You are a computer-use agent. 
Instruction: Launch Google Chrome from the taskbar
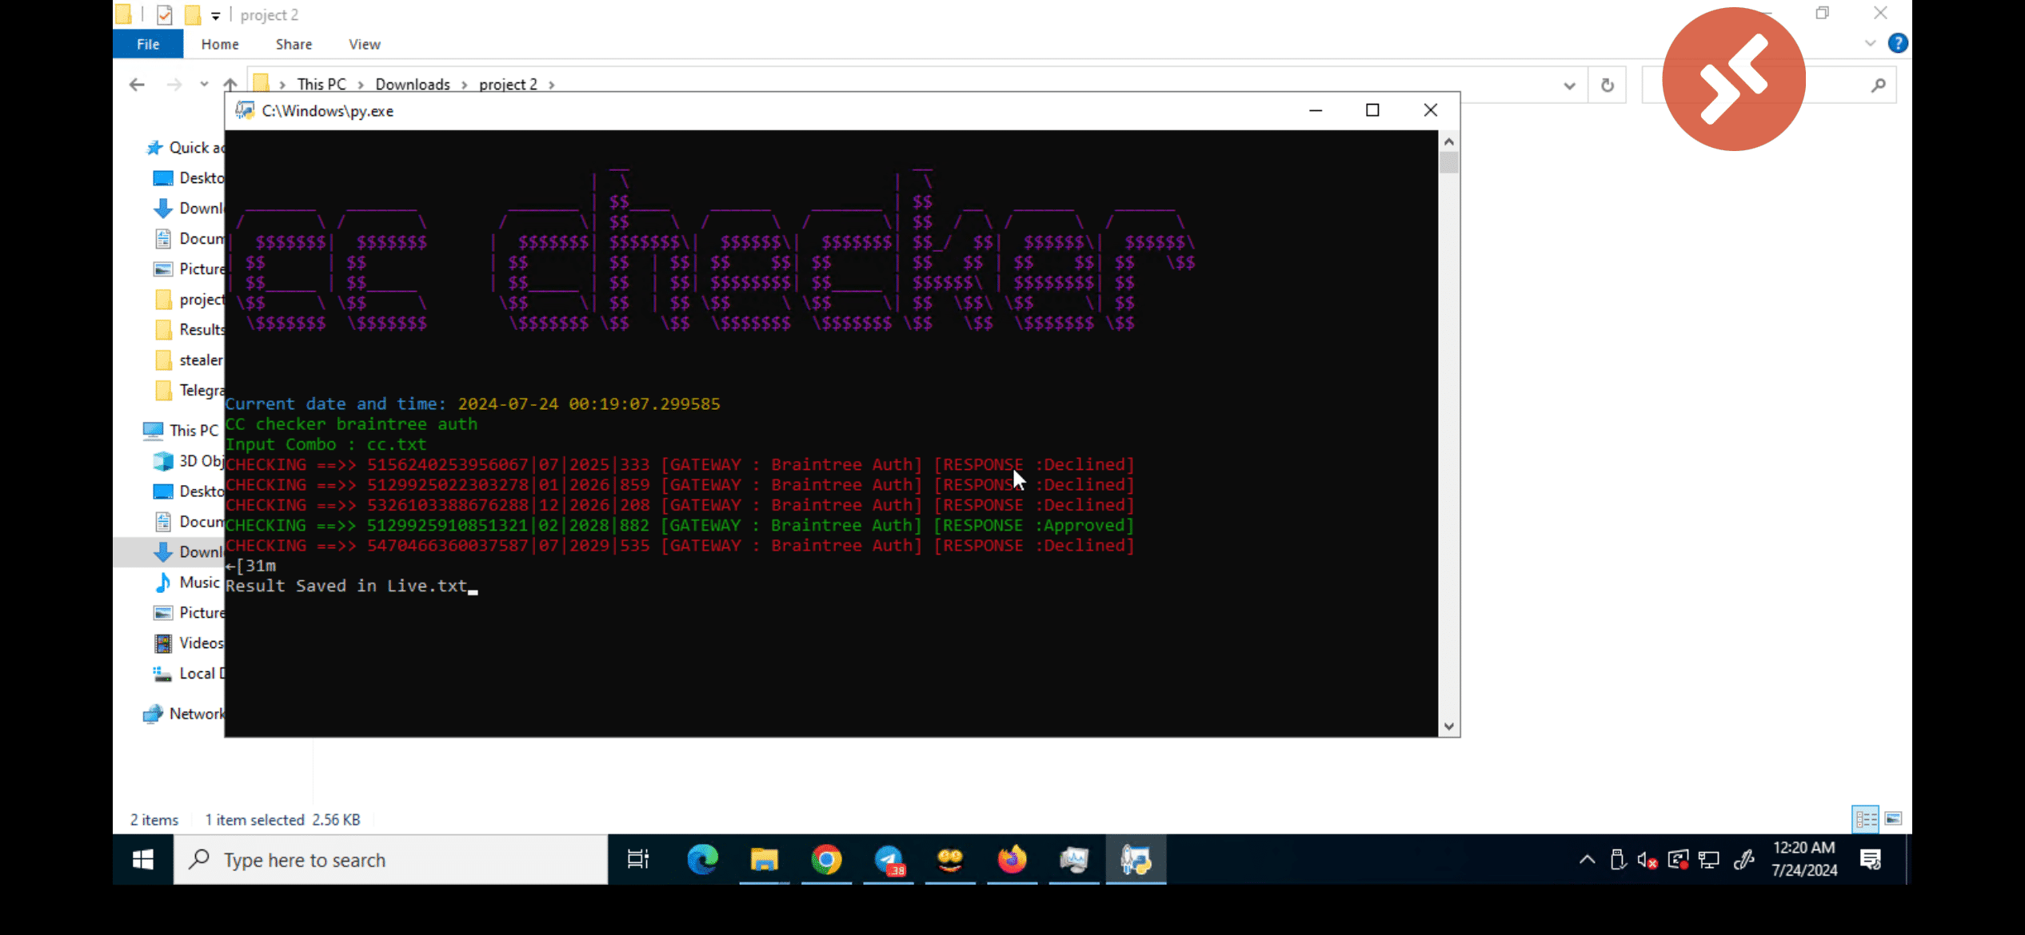(x=826, y=860)
